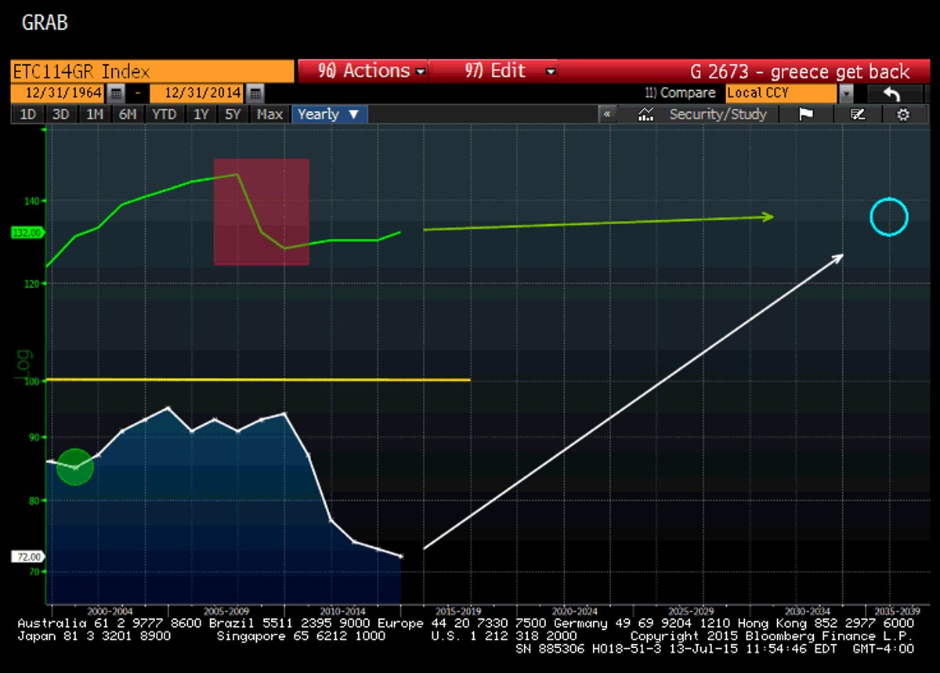Open the end date calendar picker

coord(255,93)
